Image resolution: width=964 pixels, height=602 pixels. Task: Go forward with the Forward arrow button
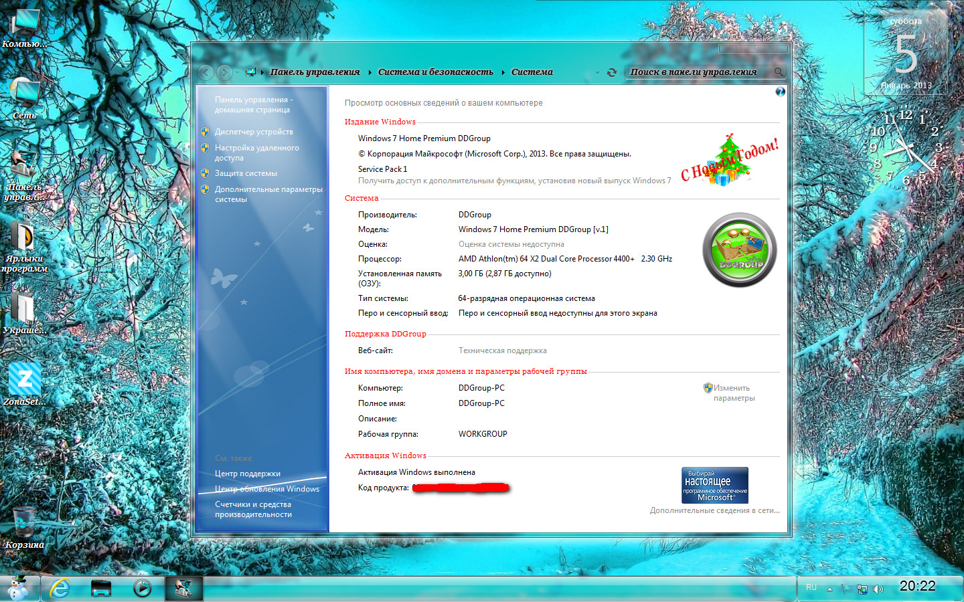[x=225, y=72]
